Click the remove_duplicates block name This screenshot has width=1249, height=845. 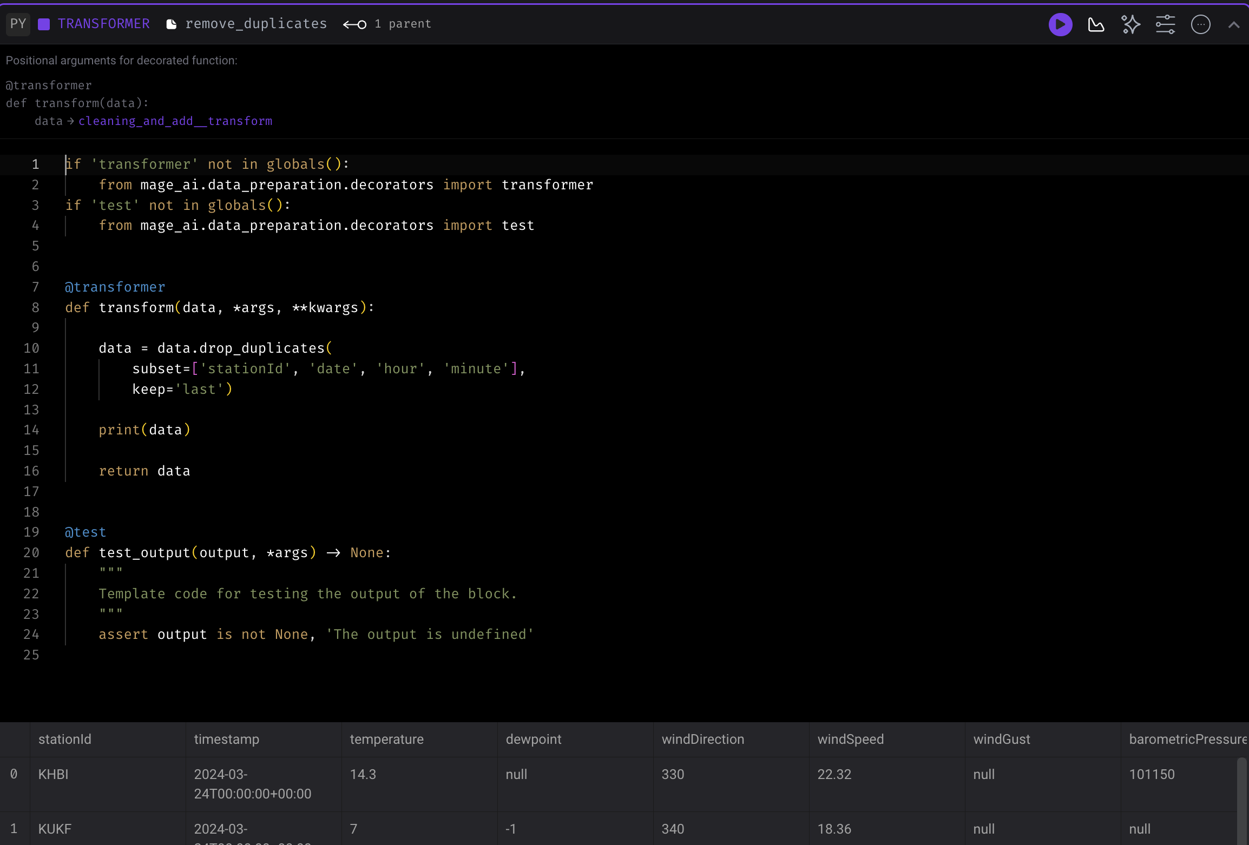click(256, 24)
